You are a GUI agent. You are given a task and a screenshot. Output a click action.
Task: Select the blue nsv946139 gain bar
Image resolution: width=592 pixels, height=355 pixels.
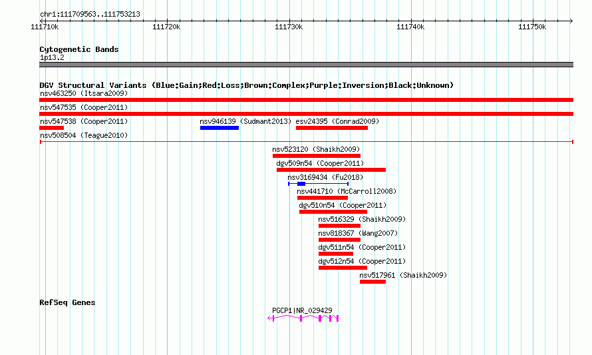coord(220,128)
